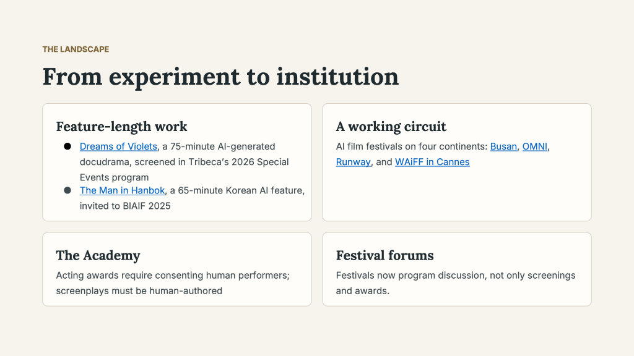Screen dimensions: 634x356
Task: Open the Runway link
Action: click(353, 162)
